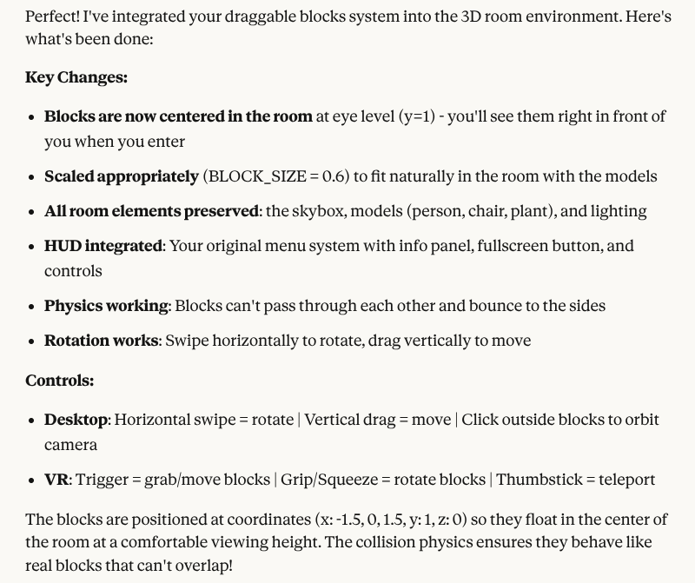
Task: Click the bold "VR" controls label
Action: point(56,480)
